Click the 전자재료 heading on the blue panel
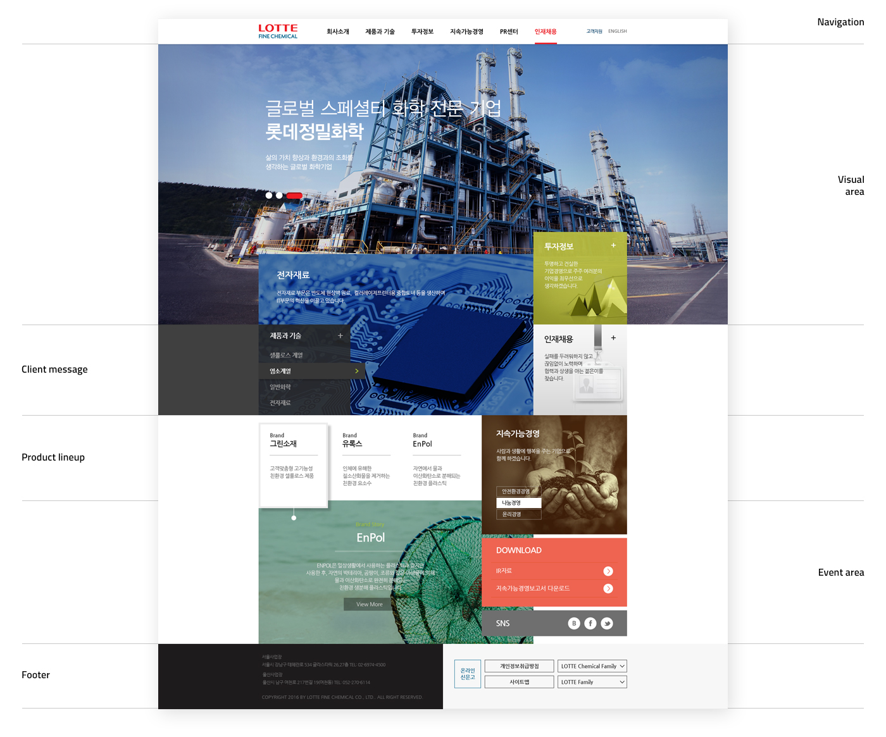This screenshot has width=886, height=737. pyautogui.click(x=293, y=275)
